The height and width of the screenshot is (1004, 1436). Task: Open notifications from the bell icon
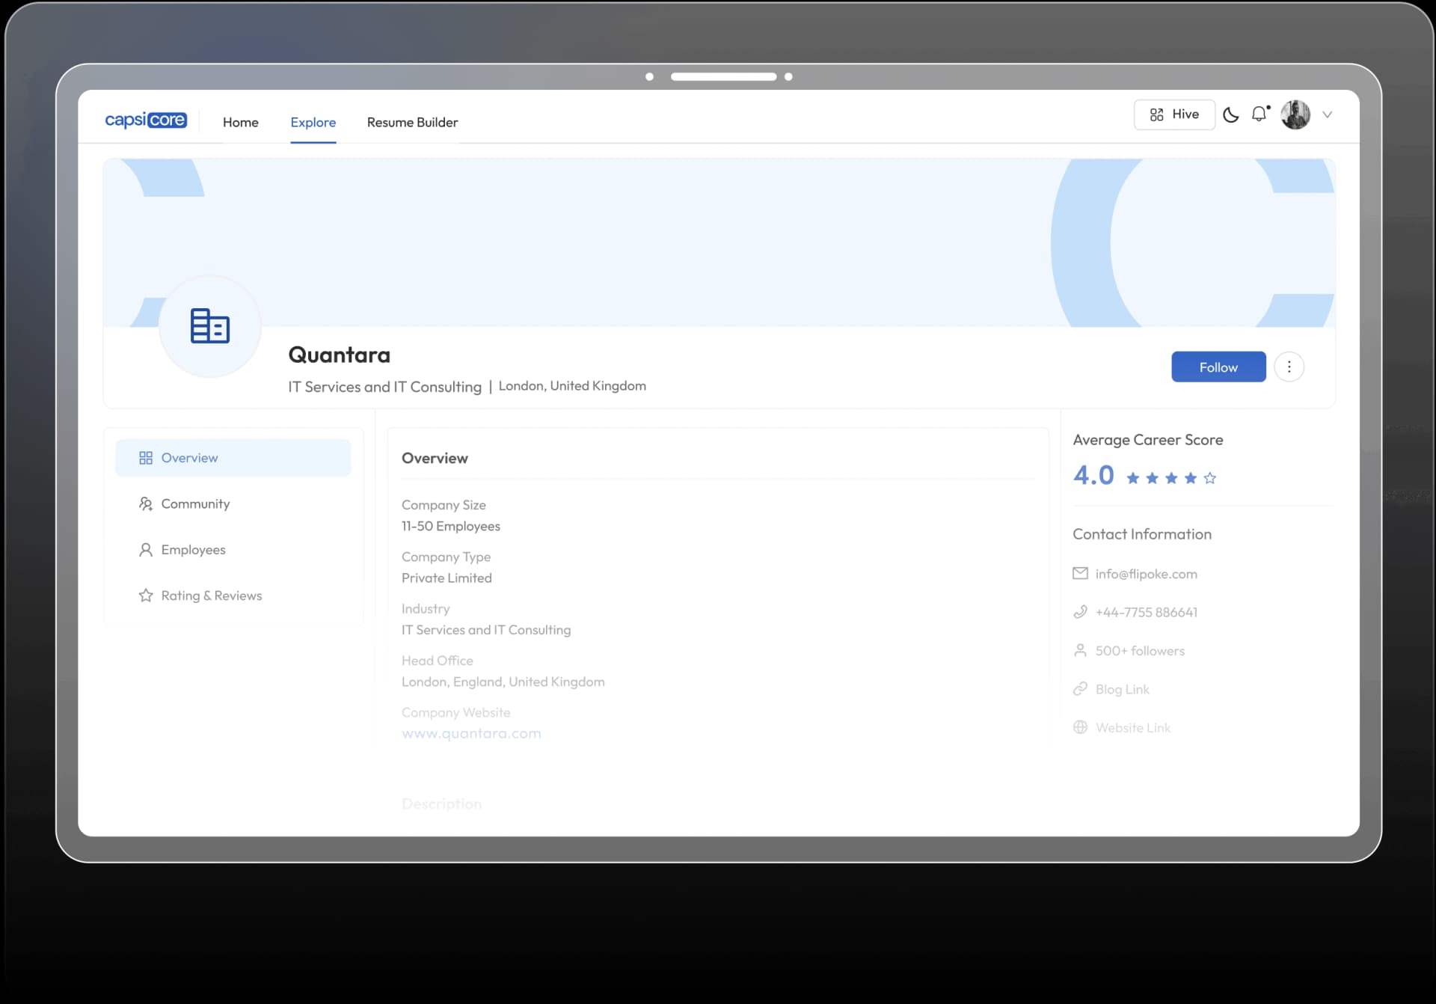point(1259,114)
